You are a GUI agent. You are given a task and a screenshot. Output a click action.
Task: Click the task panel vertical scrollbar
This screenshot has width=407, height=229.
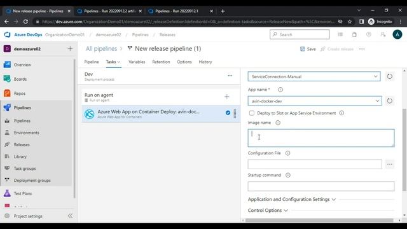(x=404, y=150)
